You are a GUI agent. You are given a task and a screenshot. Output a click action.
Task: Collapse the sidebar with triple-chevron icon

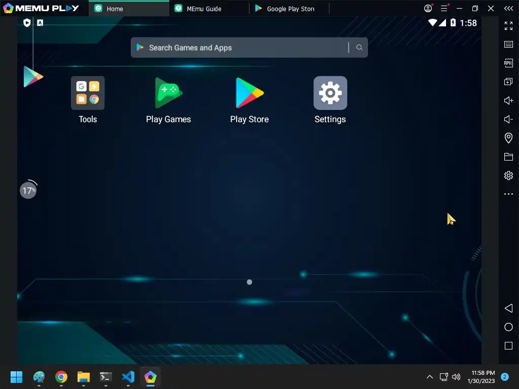tap(509, 8)
